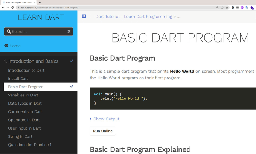256x154 pixels.
Task: Click the zoom magnifier icon in address bar
Action: (217, 8)
